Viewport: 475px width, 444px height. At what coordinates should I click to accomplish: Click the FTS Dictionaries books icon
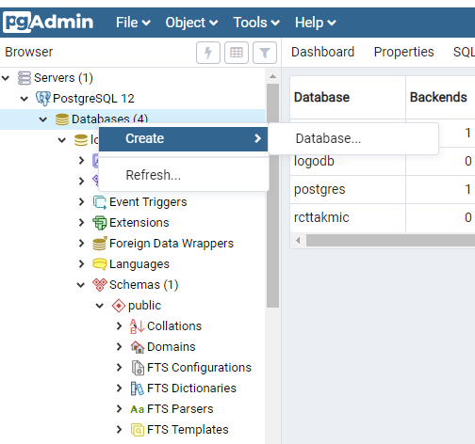[138, 388]
